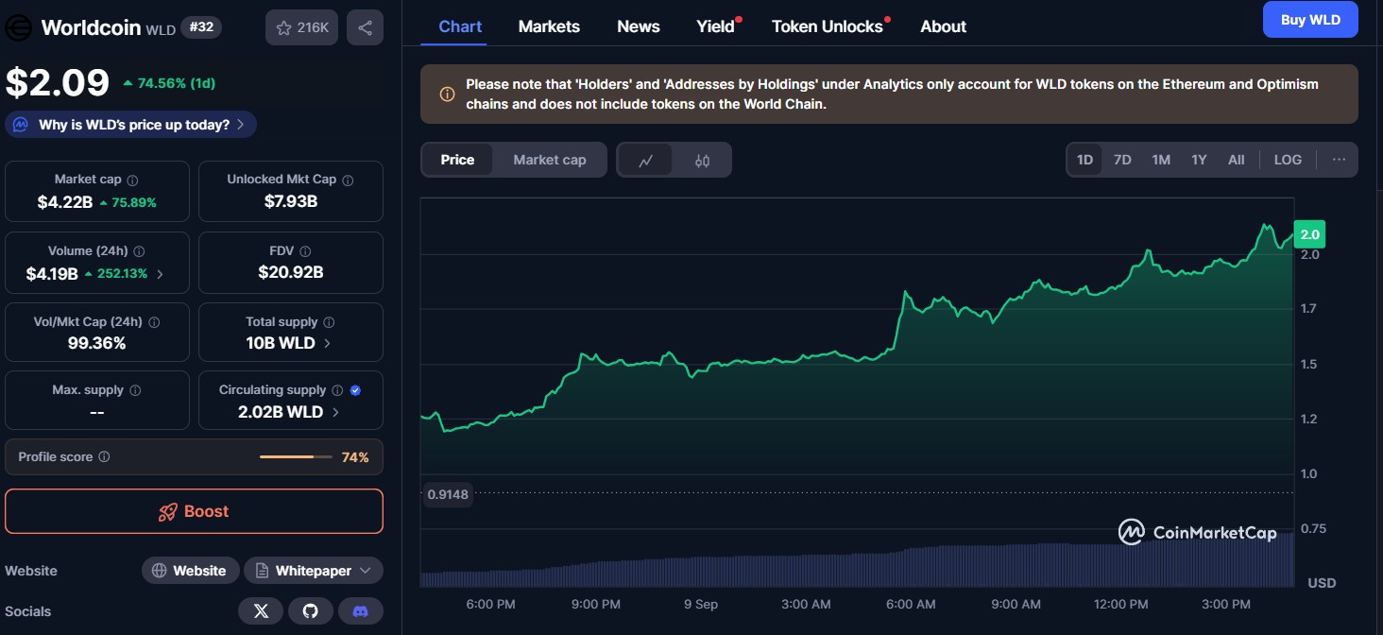1383x635 pixels.
Task: Set chart range to 1D
Action: [1084, 160]
